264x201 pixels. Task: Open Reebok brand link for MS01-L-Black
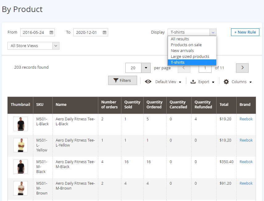pyautogui.click(x=246, y=119)
